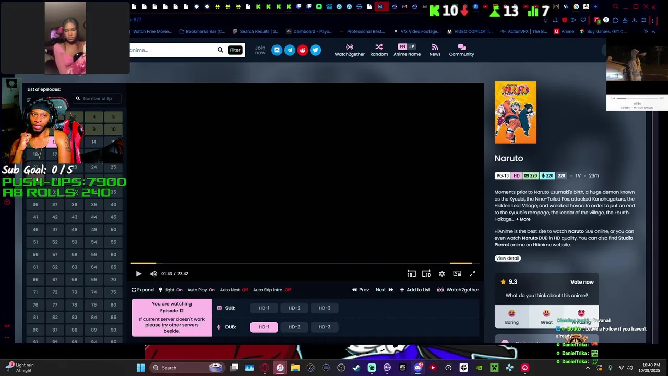Screen dimensions: 668x376
Task: Enter fullscreen video mode
Action: coord(472,274)
